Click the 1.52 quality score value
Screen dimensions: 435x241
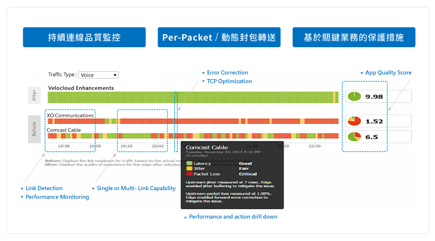[374, 121]
